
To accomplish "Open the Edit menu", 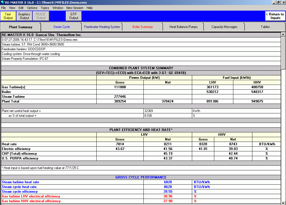I will tap(21, 8).
